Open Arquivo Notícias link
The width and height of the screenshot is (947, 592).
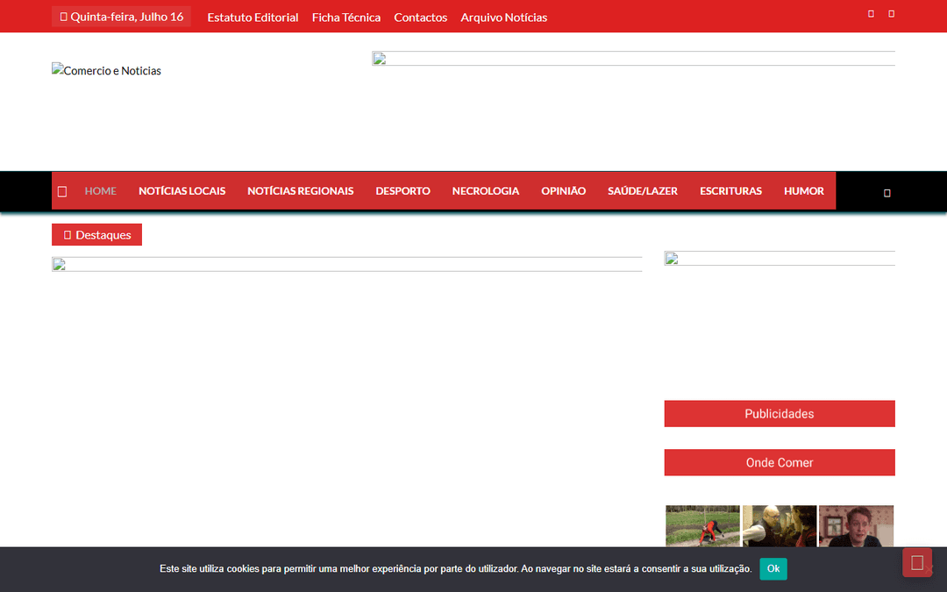(503, 17)
